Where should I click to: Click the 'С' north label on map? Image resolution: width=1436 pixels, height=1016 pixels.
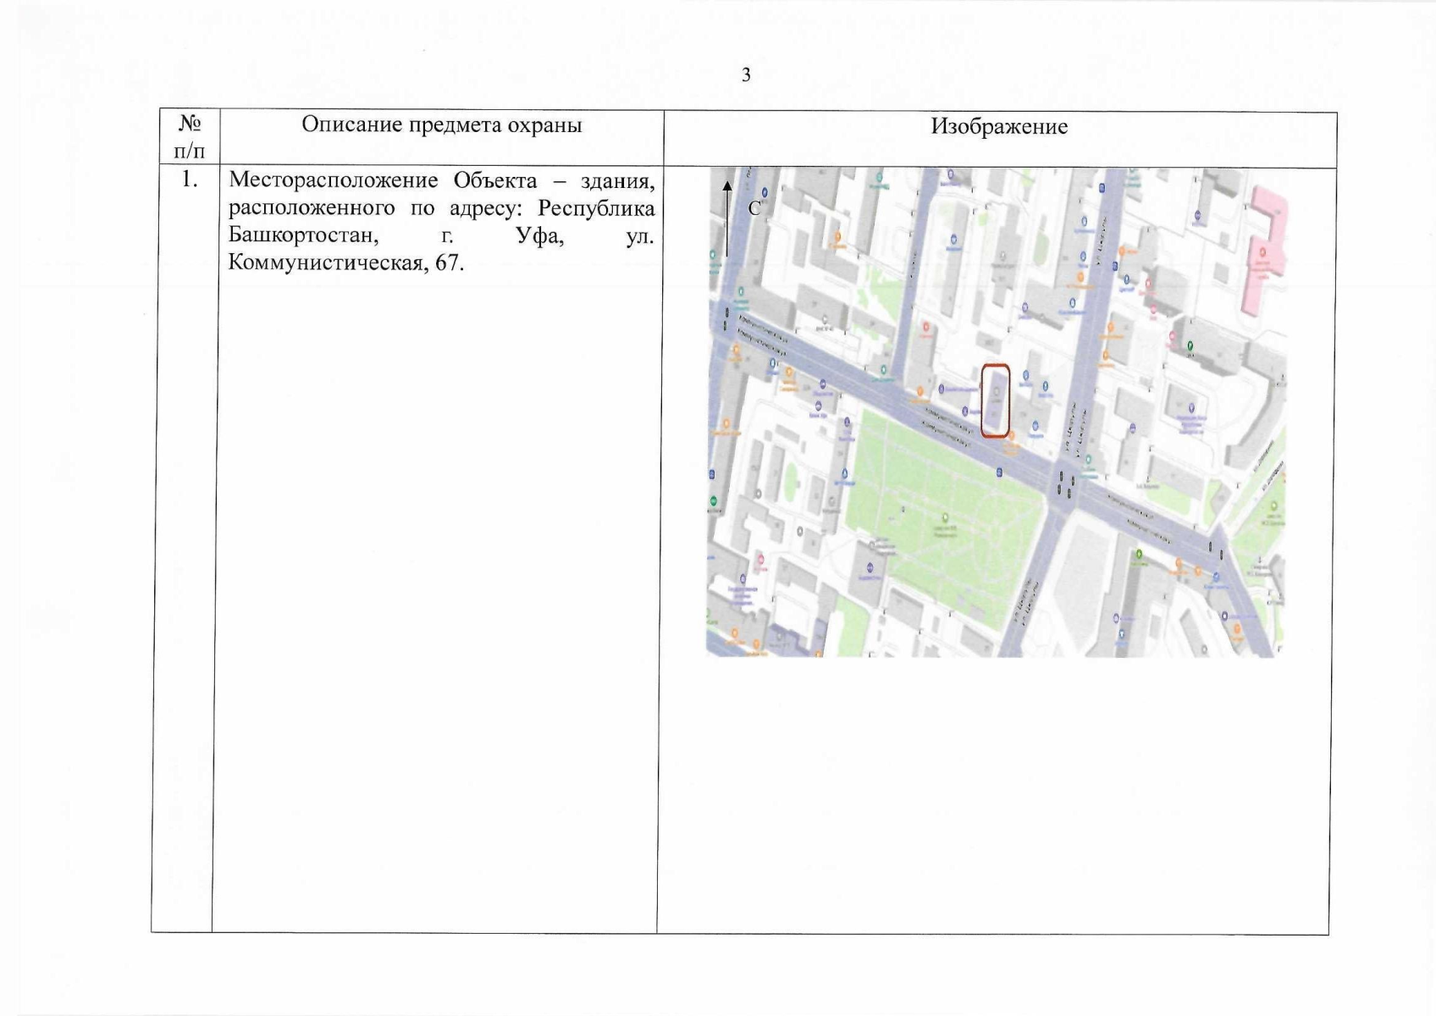(754, 208)
